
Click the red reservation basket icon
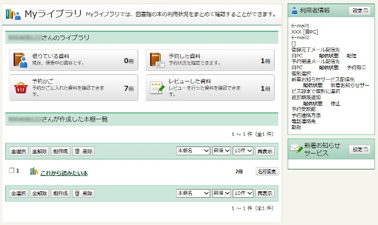tap(21, 88)
